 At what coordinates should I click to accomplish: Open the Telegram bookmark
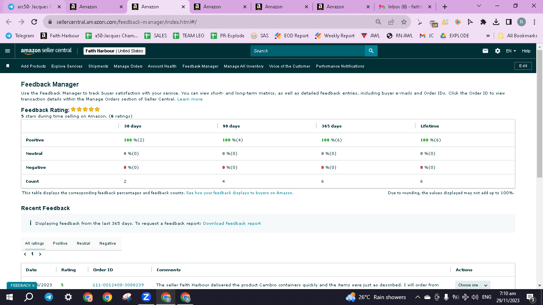point(20,35)
